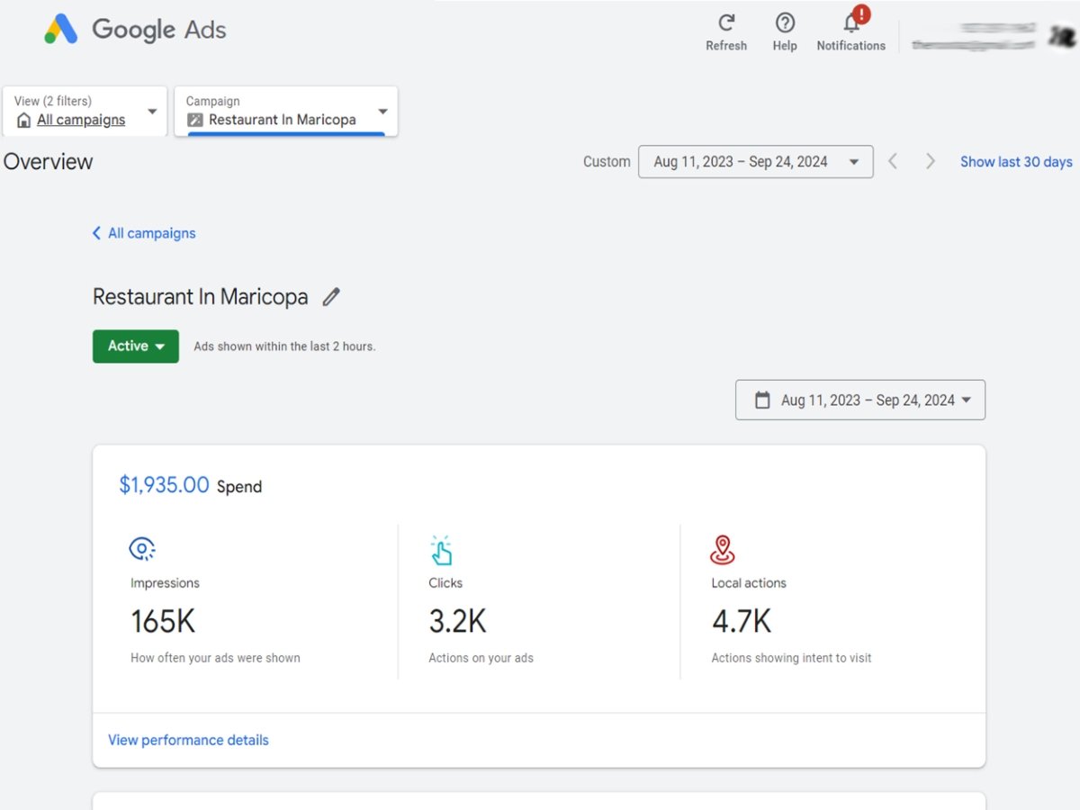The width and height of the screenshot is (1080, 810).
Task: Click the Overview heading
Action: (x=48, y=162)
